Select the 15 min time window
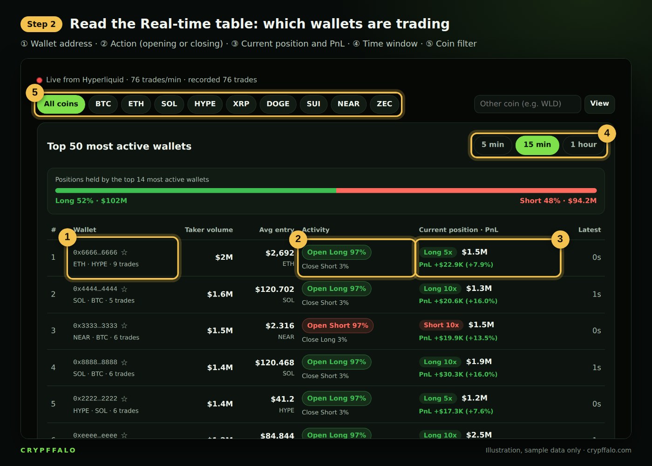 click(537, 145)
